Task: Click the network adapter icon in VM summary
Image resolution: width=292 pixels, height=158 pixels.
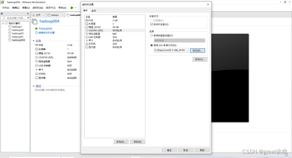Action: click(36, 61)
